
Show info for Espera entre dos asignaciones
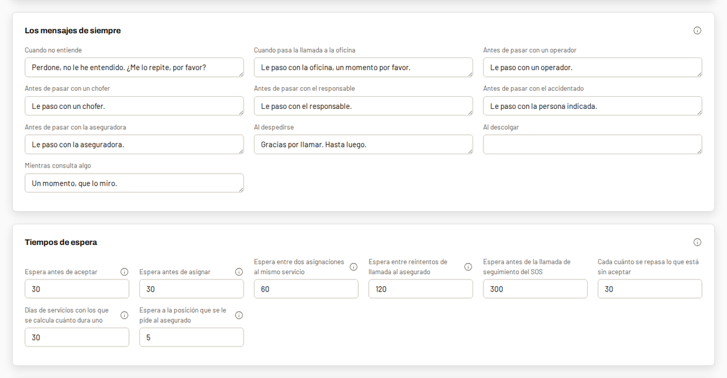[x=353, y=267]
